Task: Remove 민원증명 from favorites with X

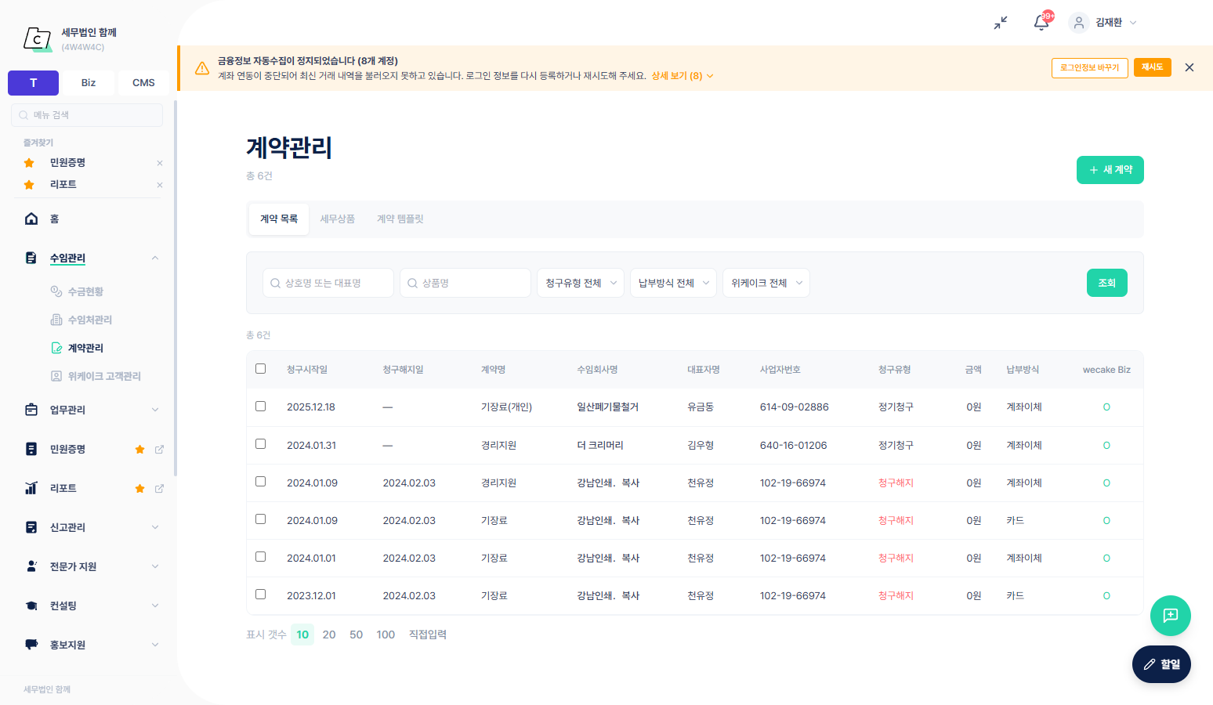Action: coord(160,163)
